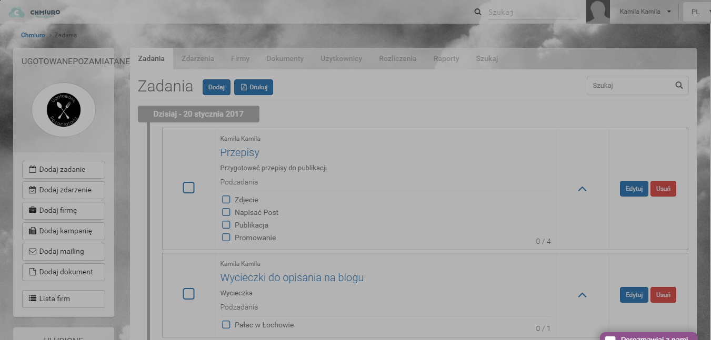
Task: Click the Dodaj dokument sidebar button
Action: click(x=64, y=272)
